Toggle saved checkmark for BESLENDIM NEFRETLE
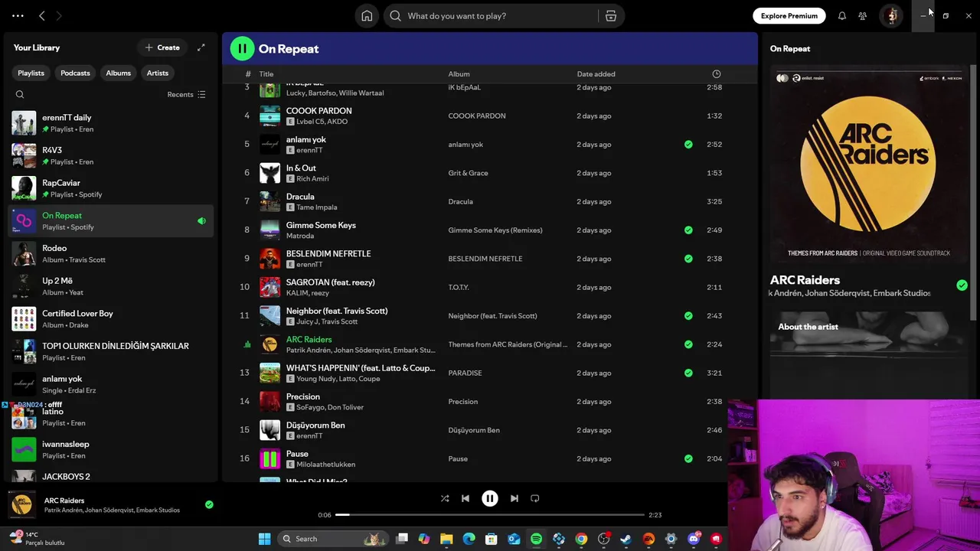The height and width of the screenshot is (551, 980). coord(688,259)
